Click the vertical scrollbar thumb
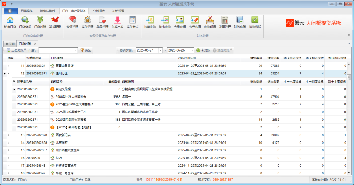 pyautogui.click(x=349, y=77)
